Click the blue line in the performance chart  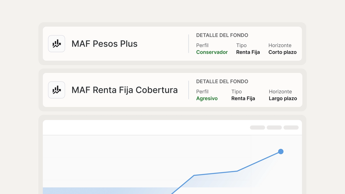coord(216,173)
